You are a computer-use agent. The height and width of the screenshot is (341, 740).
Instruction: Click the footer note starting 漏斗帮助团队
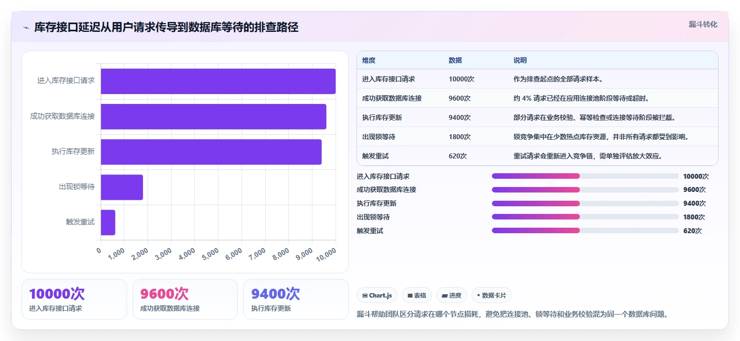512,314
